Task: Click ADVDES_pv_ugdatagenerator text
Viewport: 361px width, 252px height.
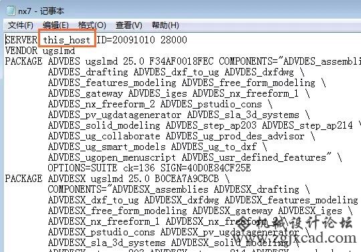Action: click(x=115, y=115)
